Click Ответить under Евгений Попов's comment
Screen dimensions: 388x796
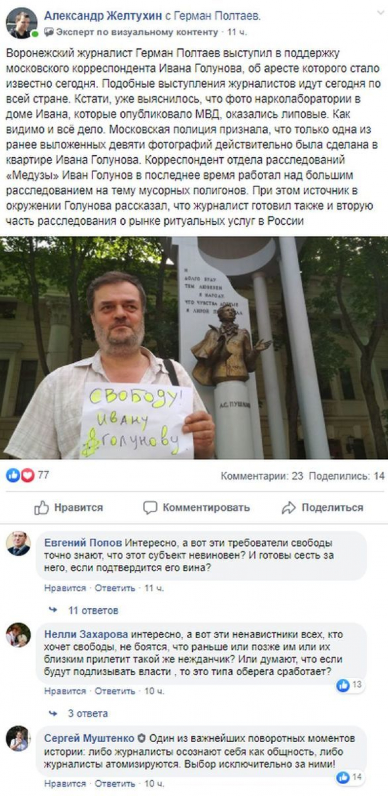[115, 588]
